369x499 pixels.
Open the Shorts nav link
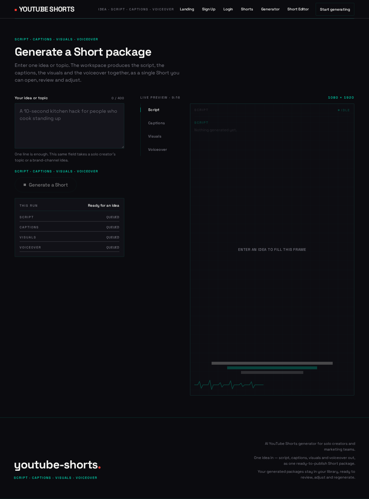[x=247, y=9]
